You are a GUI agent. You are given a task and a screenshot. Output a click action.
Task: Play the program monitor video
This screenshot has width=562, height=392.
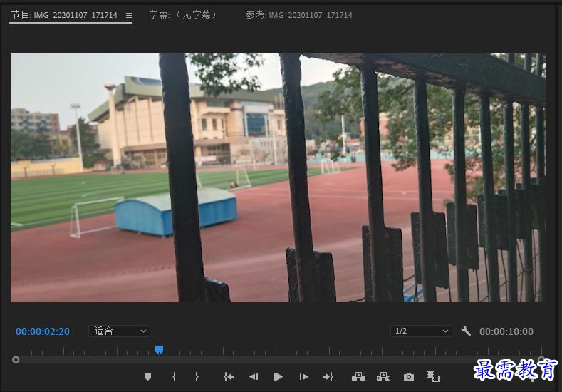(278, 376)
